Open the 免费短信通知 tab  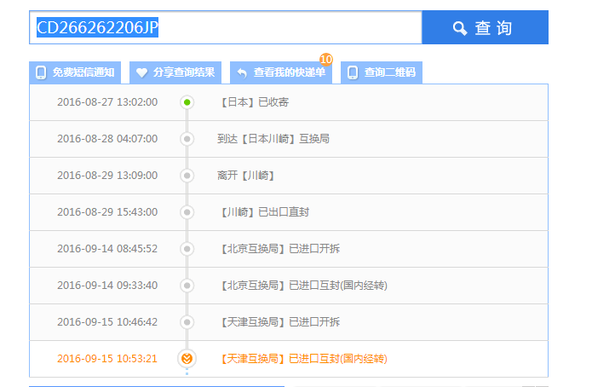pos(75,72)
